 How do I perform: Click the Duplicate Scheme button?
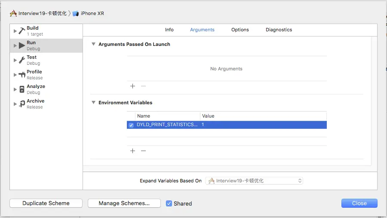point(46,203)
